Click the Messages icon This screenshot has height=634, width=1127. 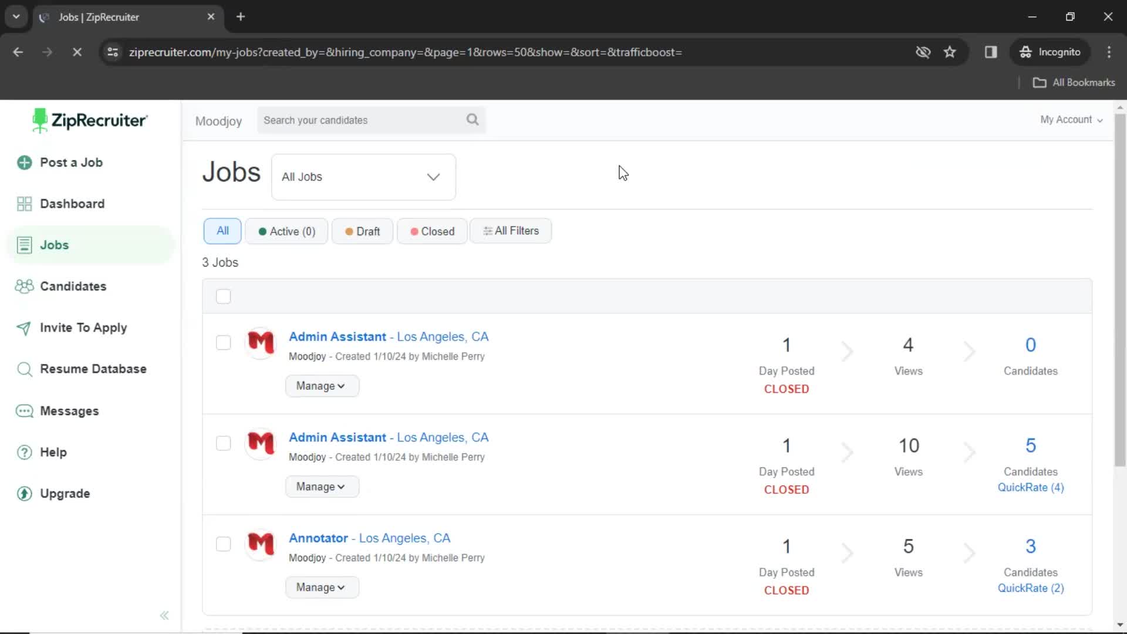tap(24, 410)
